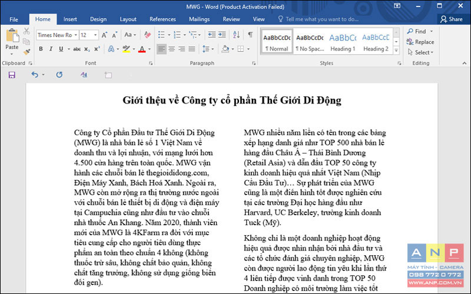Screen dimensions: 471x294
Task: Apply the Heading 2 style
Action: (376, 41)
